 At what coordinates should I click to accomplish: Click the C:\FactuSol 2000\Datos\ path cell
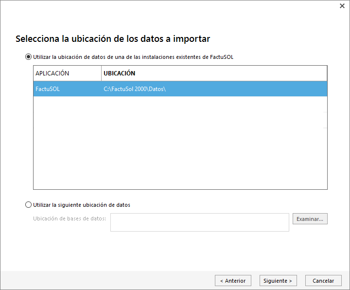tap(135, 89)
